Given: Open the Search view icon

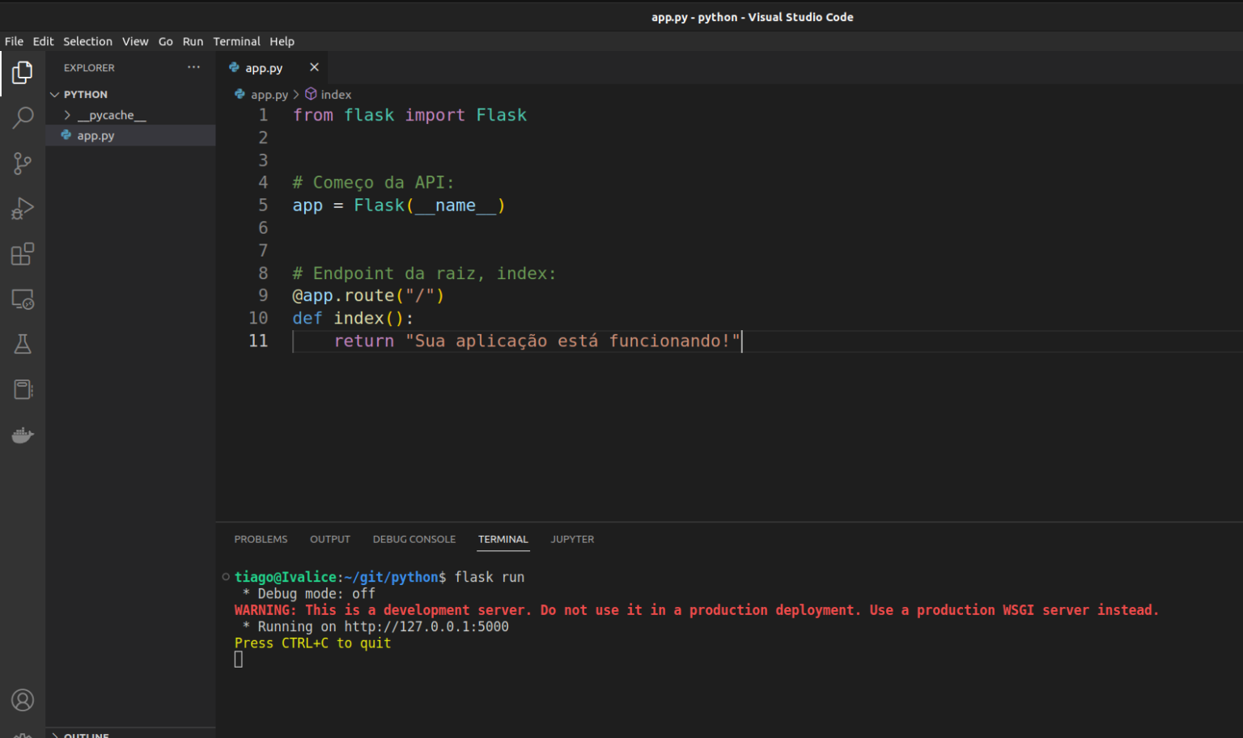Looking at the screenshot, I should [x=23, y=118].
